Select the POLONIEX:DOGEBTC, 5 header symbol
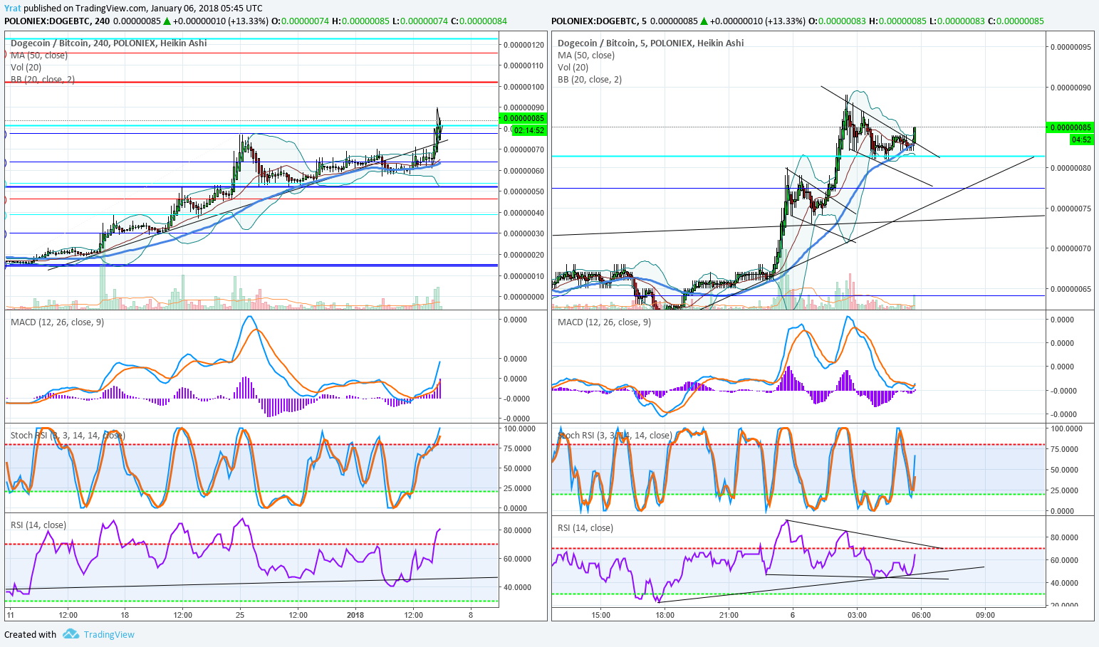This screenshot has height=647, width=1099. coord(599,21)
